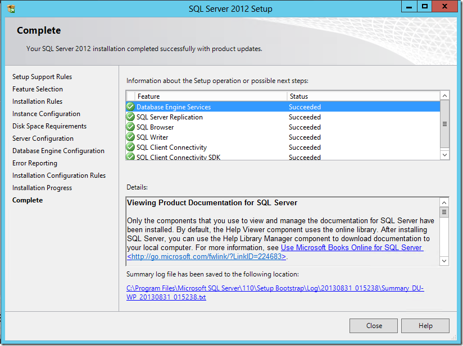
Task: Select the SQL Client Connectivity SDK row
Action: pyautogui.click(x=283, y=157)
